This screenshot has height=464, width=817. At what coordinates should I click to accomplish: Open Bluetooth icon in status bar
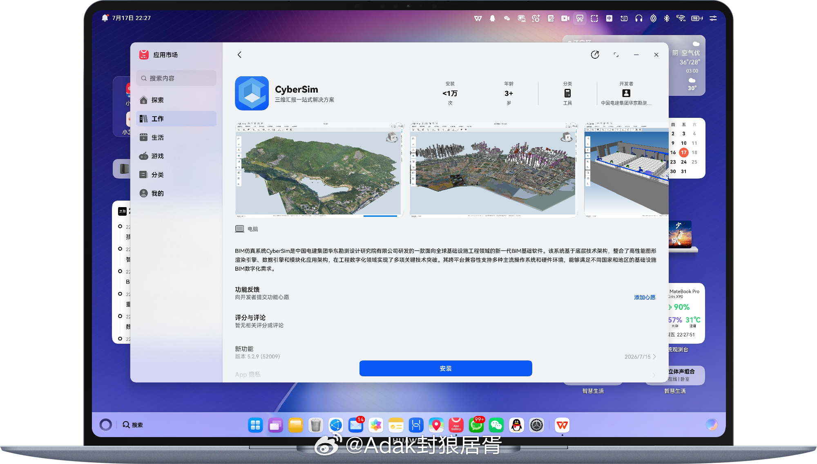coord(667,18)
